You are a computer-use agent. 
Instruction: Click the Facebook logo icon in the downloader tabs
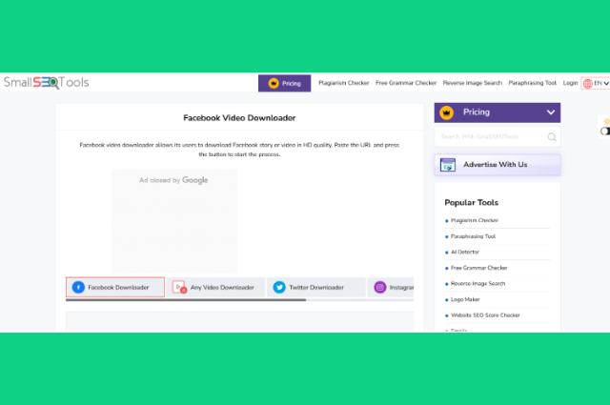[78, 287]
